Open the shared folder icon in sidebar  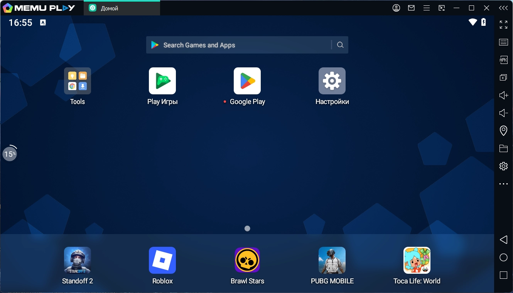(x=503, y=148)
